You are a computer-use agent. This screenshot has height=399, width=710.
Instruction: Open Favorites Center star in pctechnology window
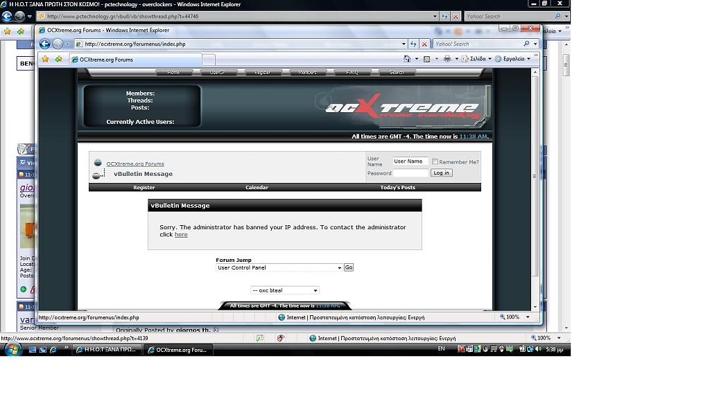[x=8, y=32]
